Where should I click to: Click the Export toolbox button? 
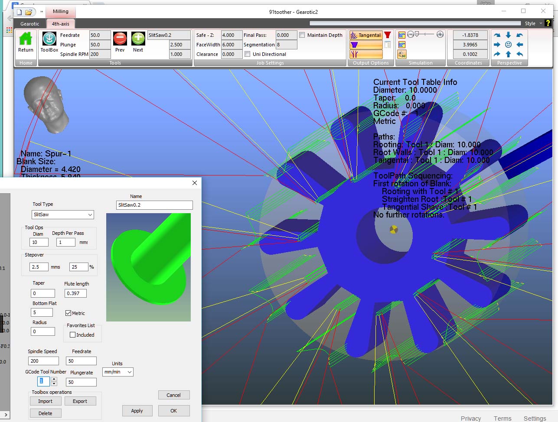pyautogui.click(x=80, y=401)
